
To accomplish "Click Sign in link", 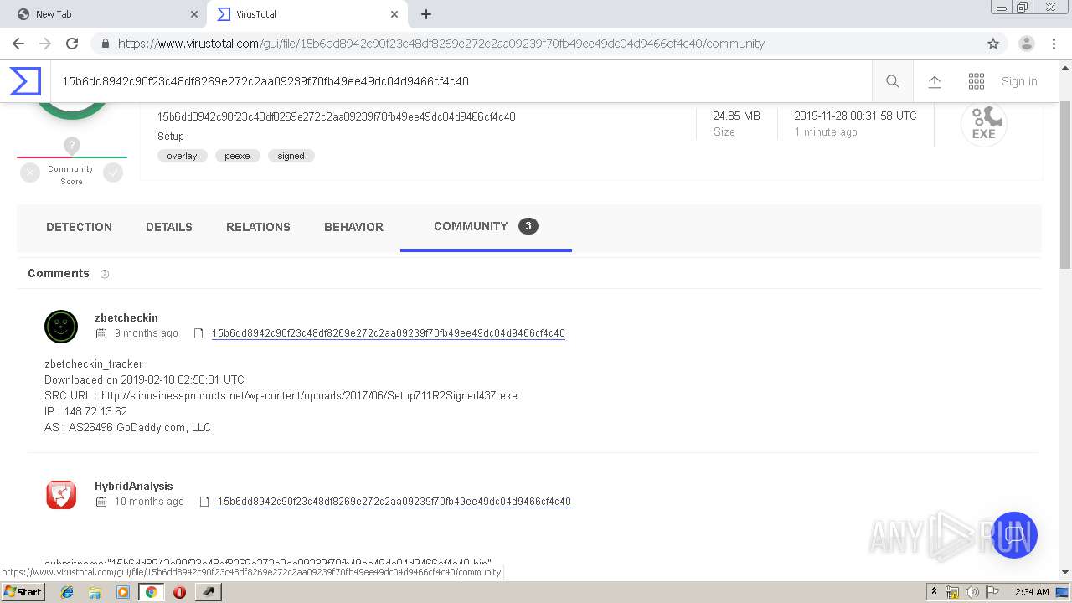I will point(1019,81).
